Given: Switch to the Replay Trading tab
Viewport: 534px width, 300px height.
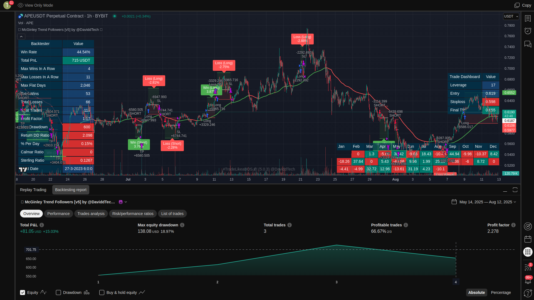Looking at the screenshot, I should click(x=33, y=190).
